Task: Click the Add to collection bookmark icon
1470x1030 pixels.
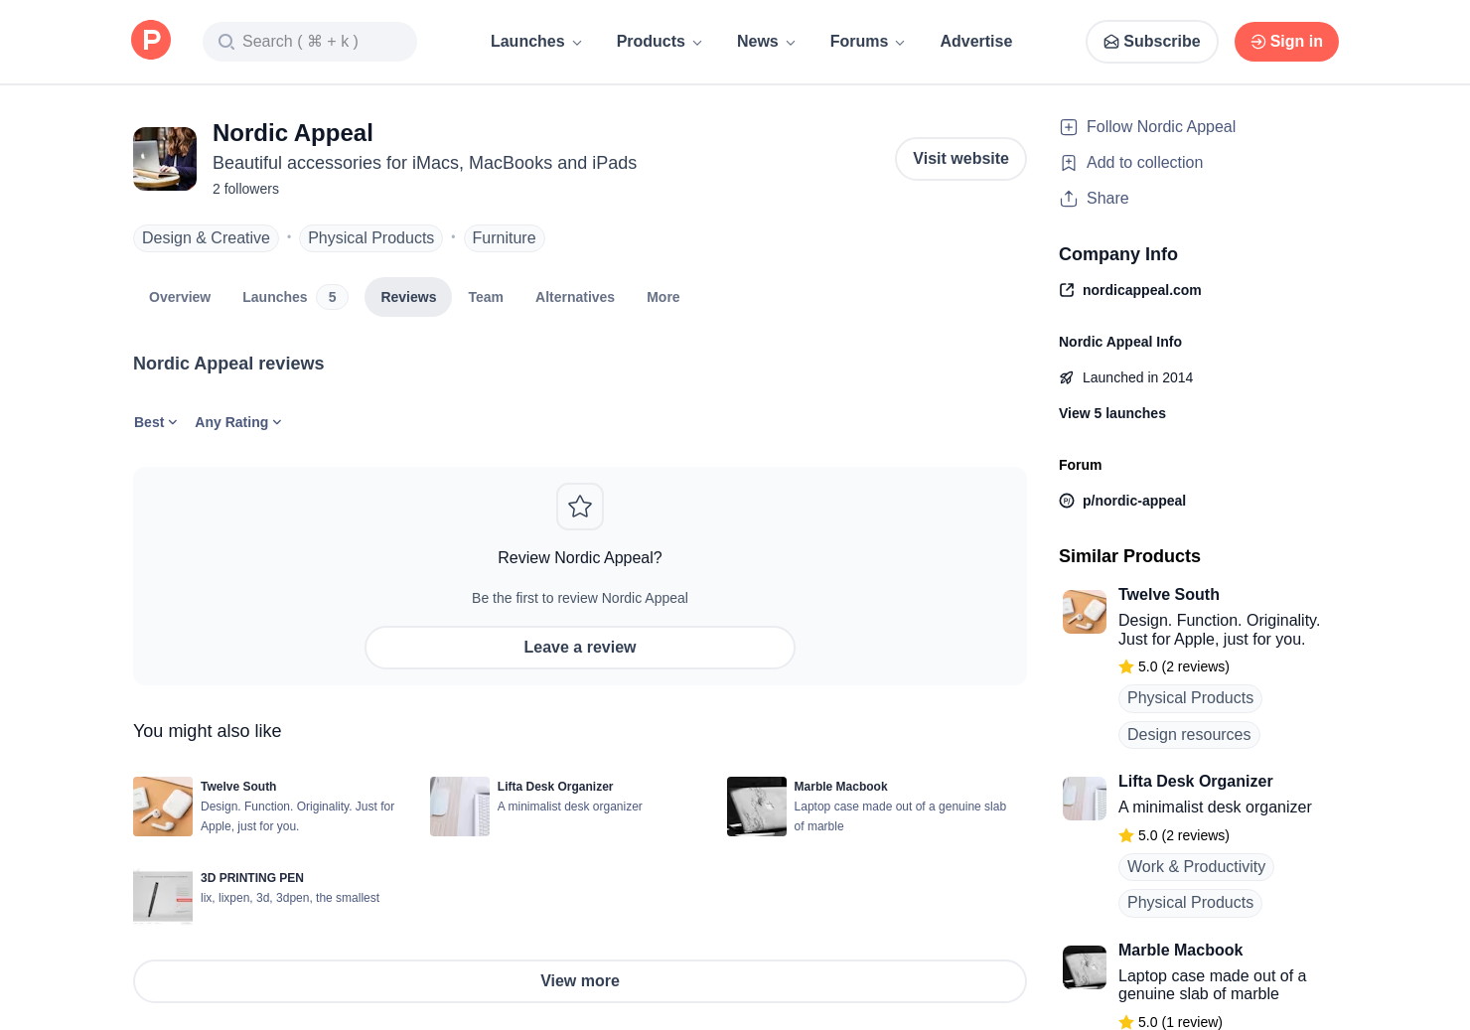Action: [1069, 163]
